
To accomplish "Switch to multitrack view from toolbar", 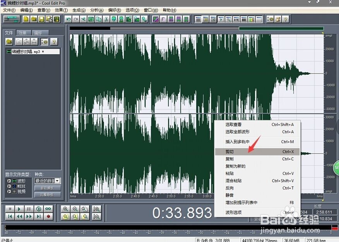I will pyautogui.click(x=12, y=19).
